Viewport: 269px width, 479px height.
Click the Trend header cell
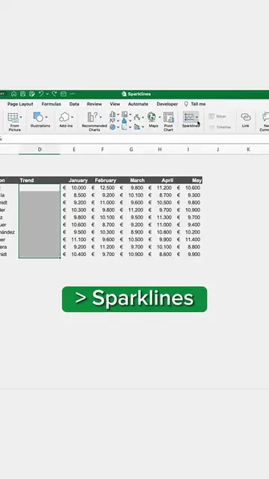click(40, 180)
